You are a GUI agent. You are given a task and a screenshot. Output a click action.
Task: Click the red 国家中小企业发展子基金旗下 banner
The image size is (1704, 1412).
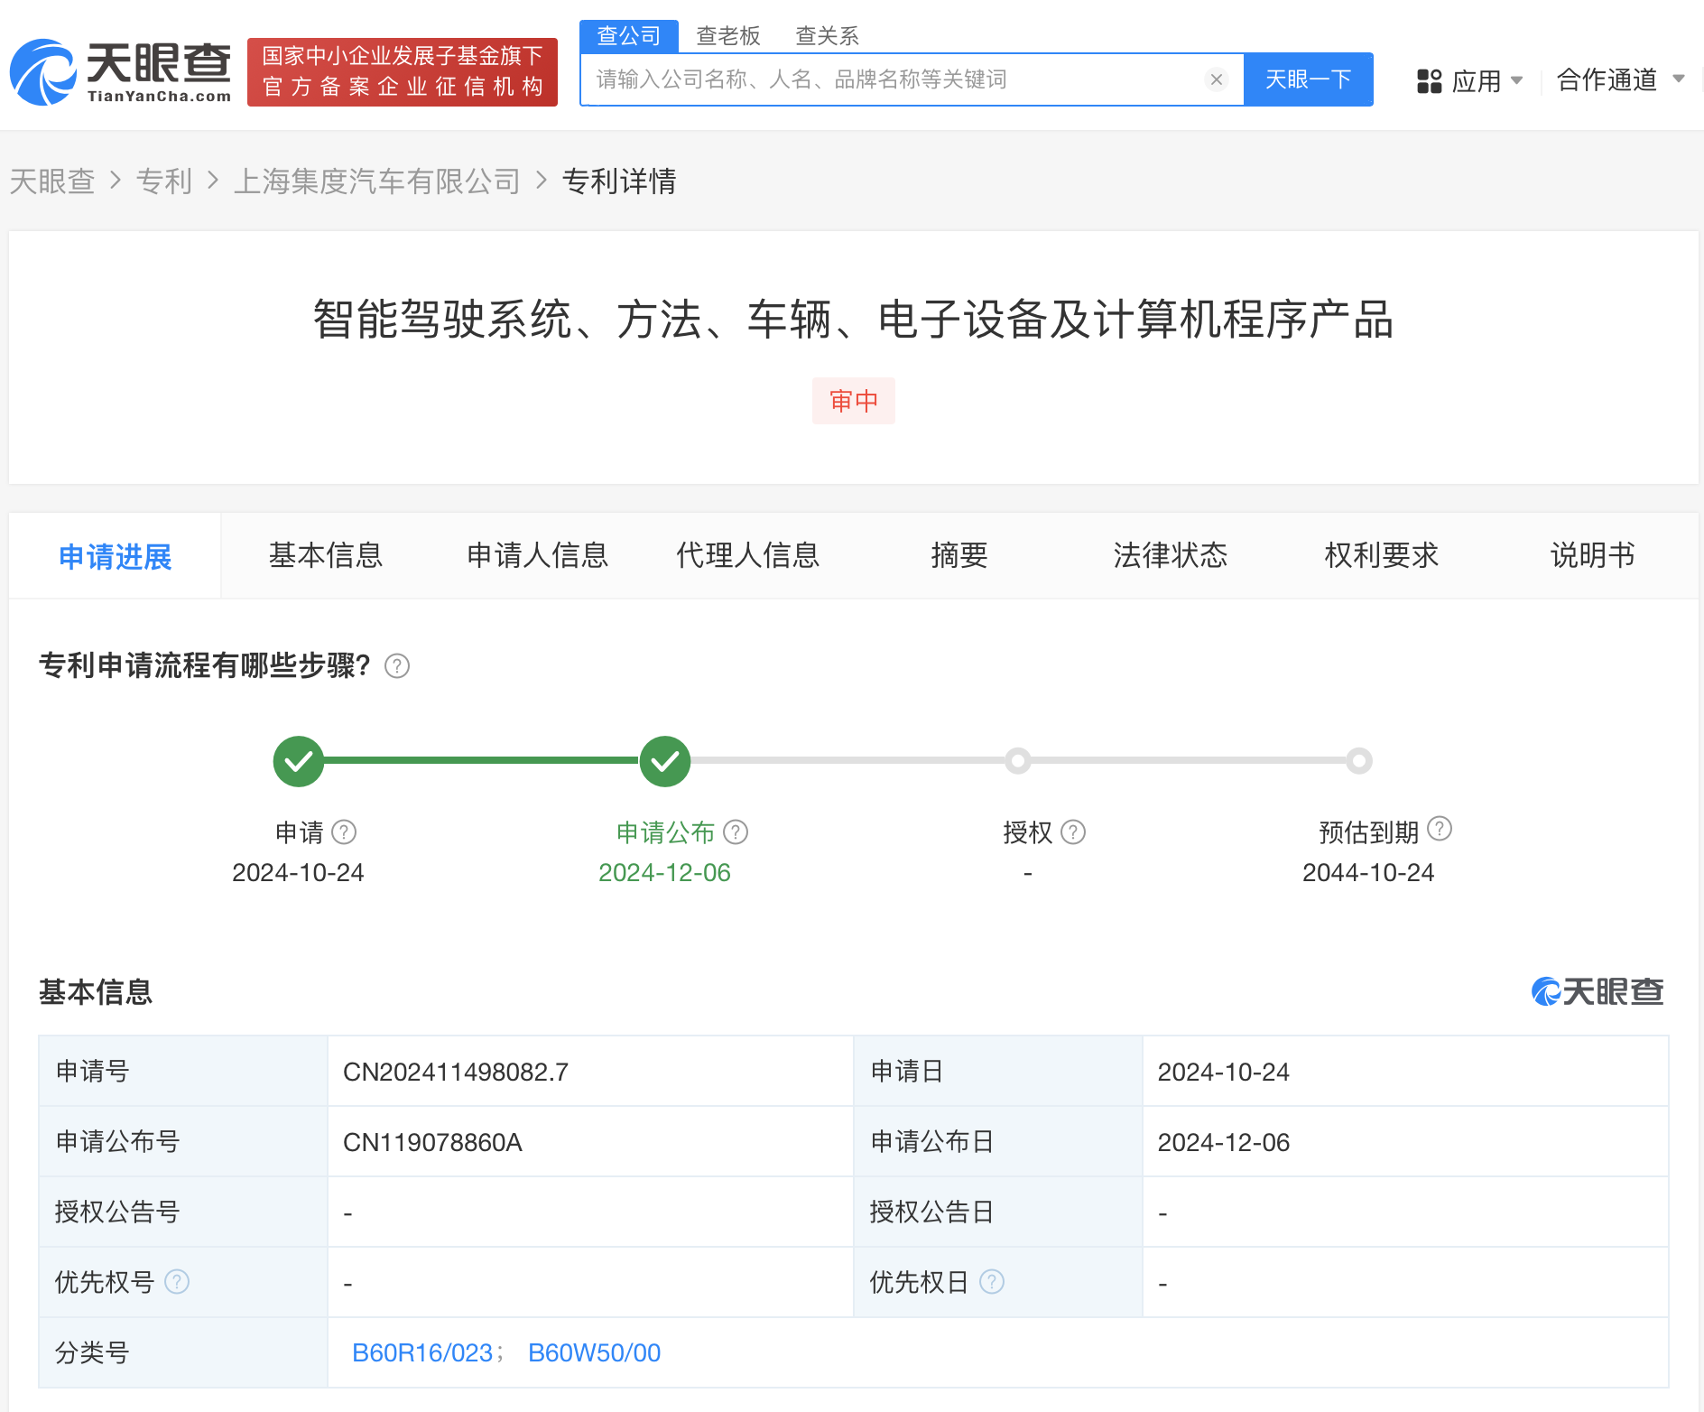[x=403, y=72]
